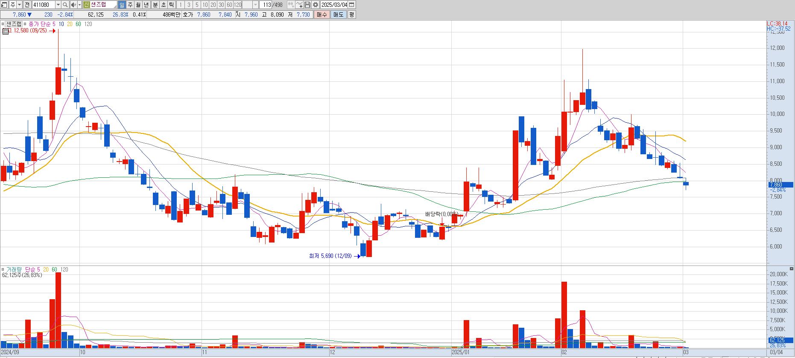Open the calendar date picker icon
The height and width of the screenshot is (358, 795).
click(351, 5)
